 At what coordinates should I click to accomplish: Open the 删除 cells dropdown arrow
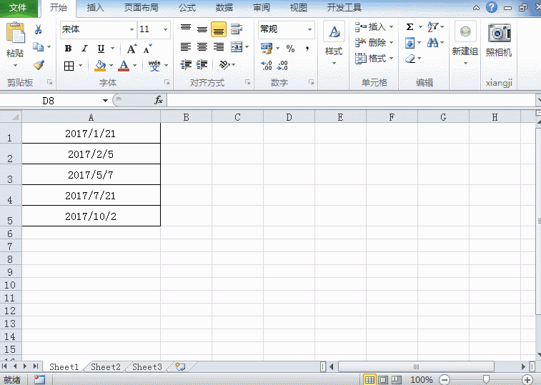pos(391,42)
